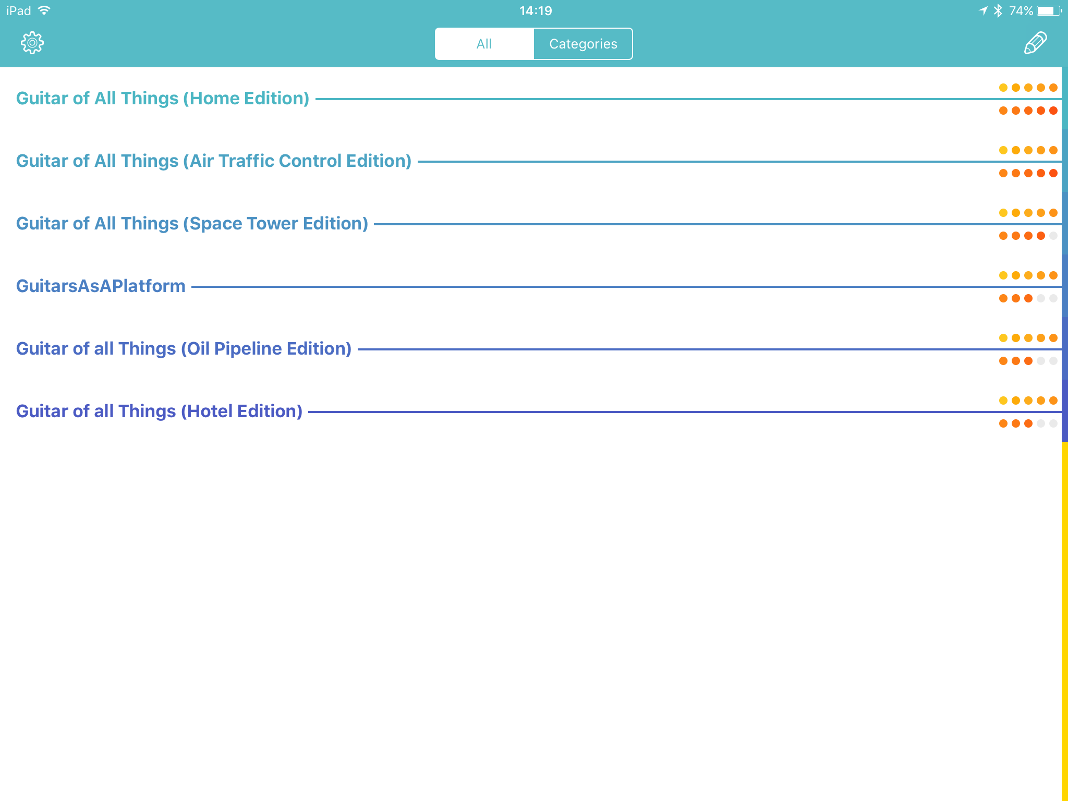1068x801 pixels.
Task: Adjust Home Edition yellow dot rating
Action: tap(1028, 88)
